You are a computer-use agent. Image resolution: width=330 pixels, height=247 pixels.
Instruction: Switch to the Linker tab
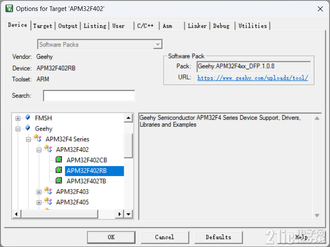(197, 26)
